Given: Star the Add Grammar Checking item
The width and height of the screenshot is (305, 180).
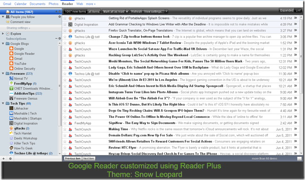Looking at the screenshot, I should pyautogui.click(x=65, y=25).
